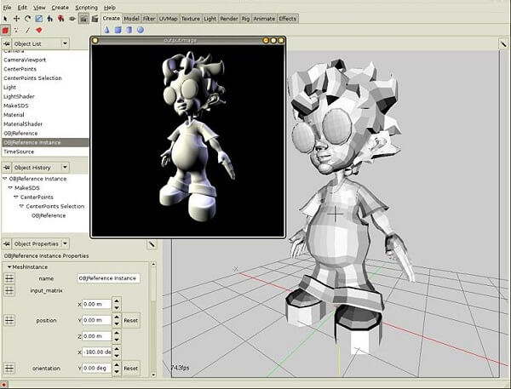Activate the Rotate tool icon
Screen dimensions: 511x389
click(x=28, y=19)
